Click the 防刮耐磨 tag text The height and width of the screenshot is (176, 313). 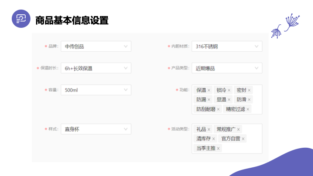(206, 109)
